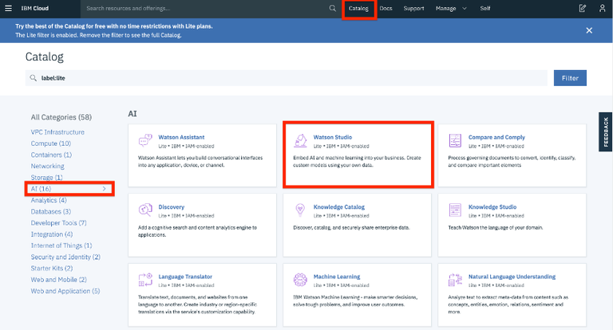Viewport: 613px width, 330px height.
Task: Select All Categories (58)
Action: coord(61,117)
